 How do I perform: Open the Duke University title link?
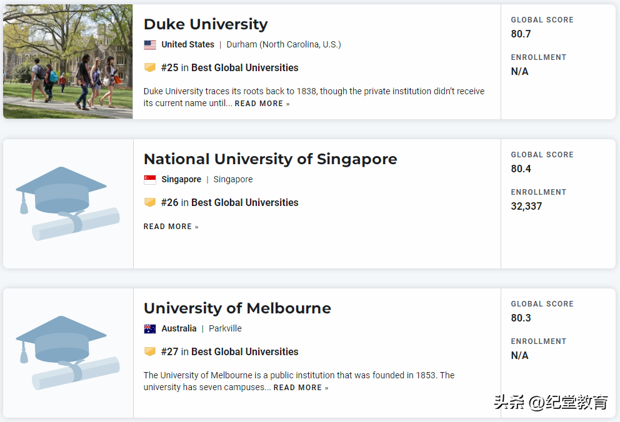tap(206, 24)
